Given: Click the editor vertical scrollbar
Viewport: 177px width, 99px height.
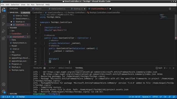Looking at the screenshot, I should [x=176, y=27].
